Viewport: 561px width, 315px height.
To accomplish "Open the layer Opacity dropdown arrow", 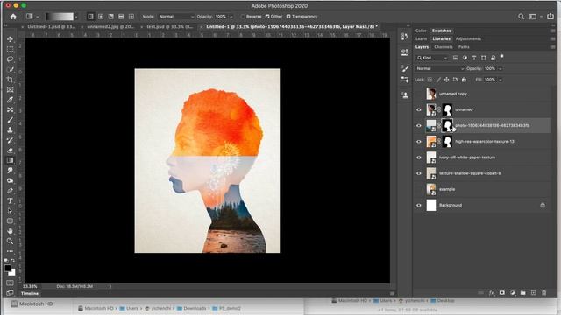I will pos(501,68).
